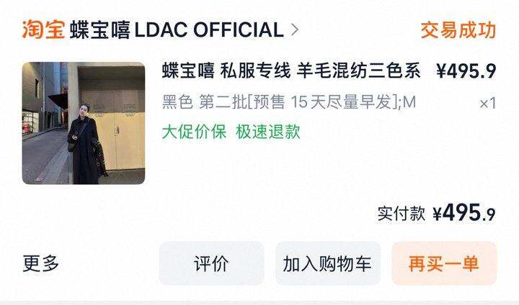View the 实付款 ¥495.9 total
Image resolution: width=519 pixels, height=305 pixels.
click(436, 213)
